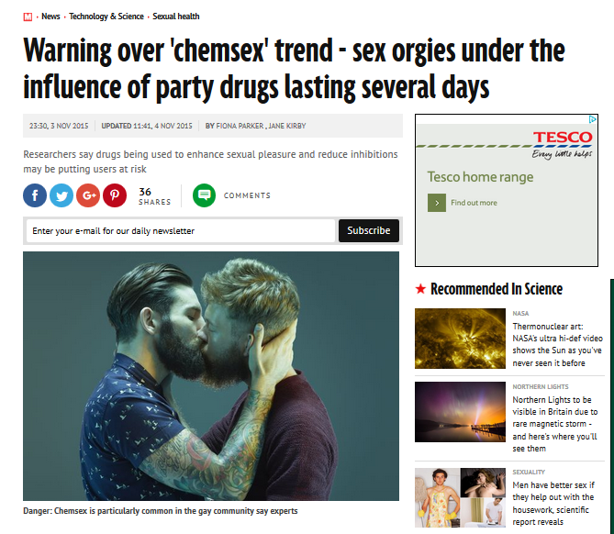Read the Northern Lights visible in Britain article
Image resolution: width=614 pixels, height=534 pixels.
click(x=555, y=424)
